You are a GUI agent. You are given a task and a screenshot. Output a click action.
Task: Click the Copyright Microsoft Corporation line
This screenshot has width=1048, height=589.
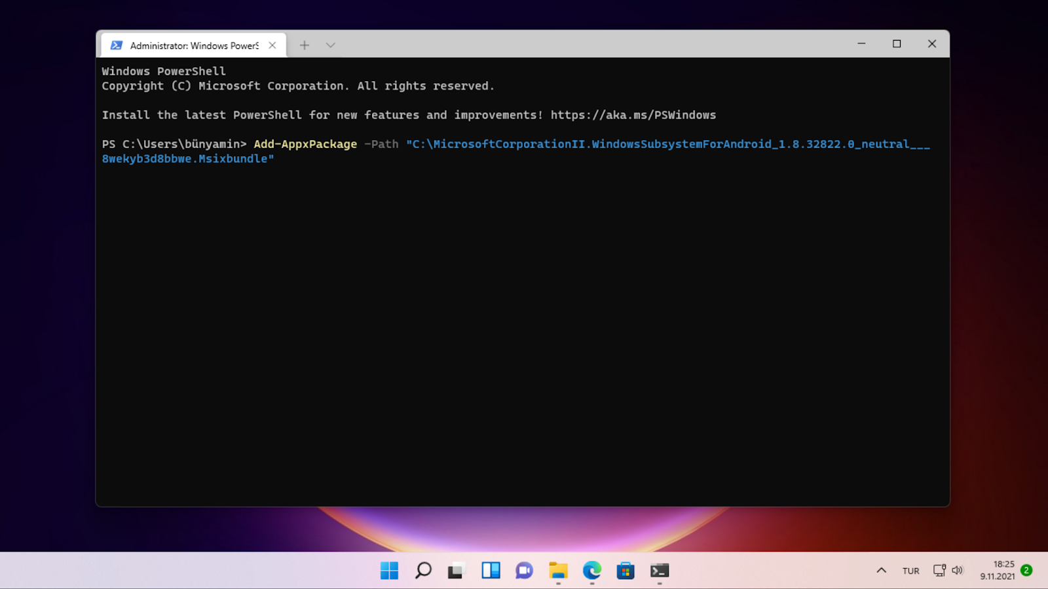298,86
